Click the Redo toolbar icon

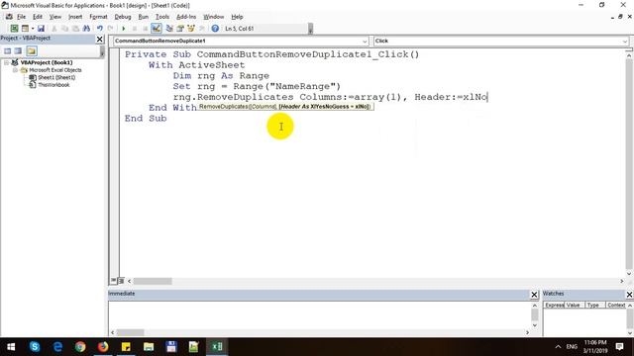(110, 29)
